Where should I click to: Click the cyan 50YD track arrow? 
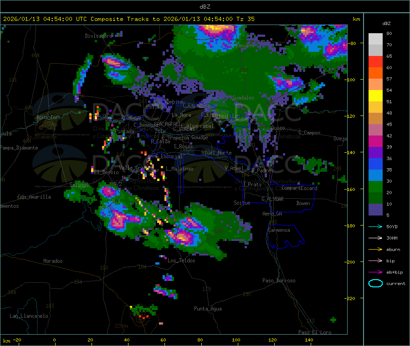[x=375, y=226]
